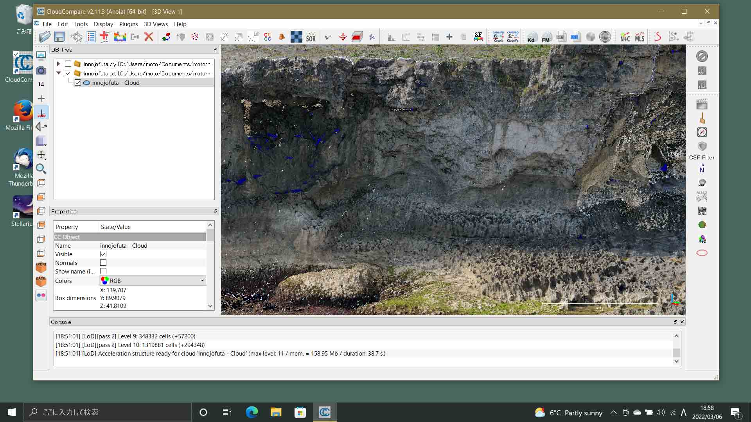
Task: Open the Colors dropdown showing RGB
Action: tap(201, 281)
